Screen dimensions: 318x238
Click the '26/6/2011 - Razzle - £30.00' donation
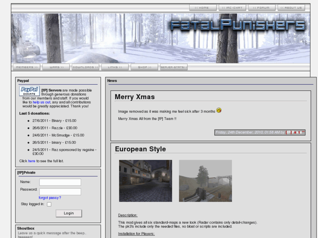tap(55, 128)
